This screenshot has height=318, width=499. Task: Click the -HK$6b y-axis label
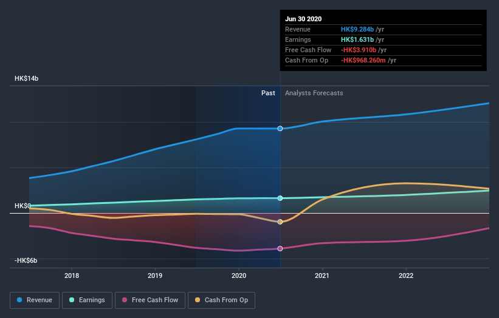coord(26,260)
